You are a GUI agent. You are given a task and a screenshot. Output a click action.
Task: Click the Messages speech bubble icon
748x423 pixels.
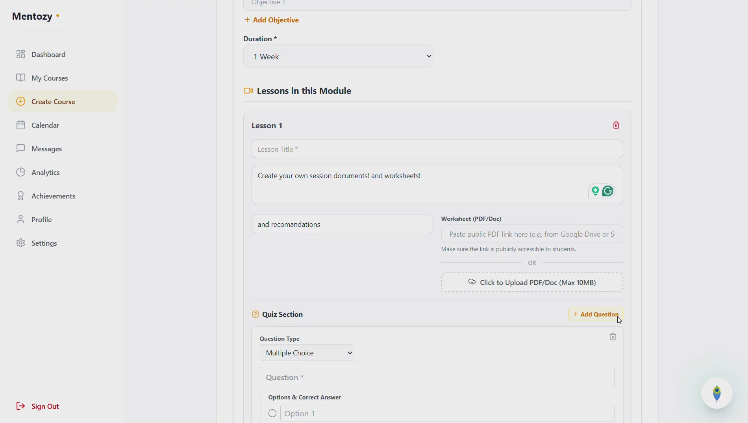coord(20,149)
